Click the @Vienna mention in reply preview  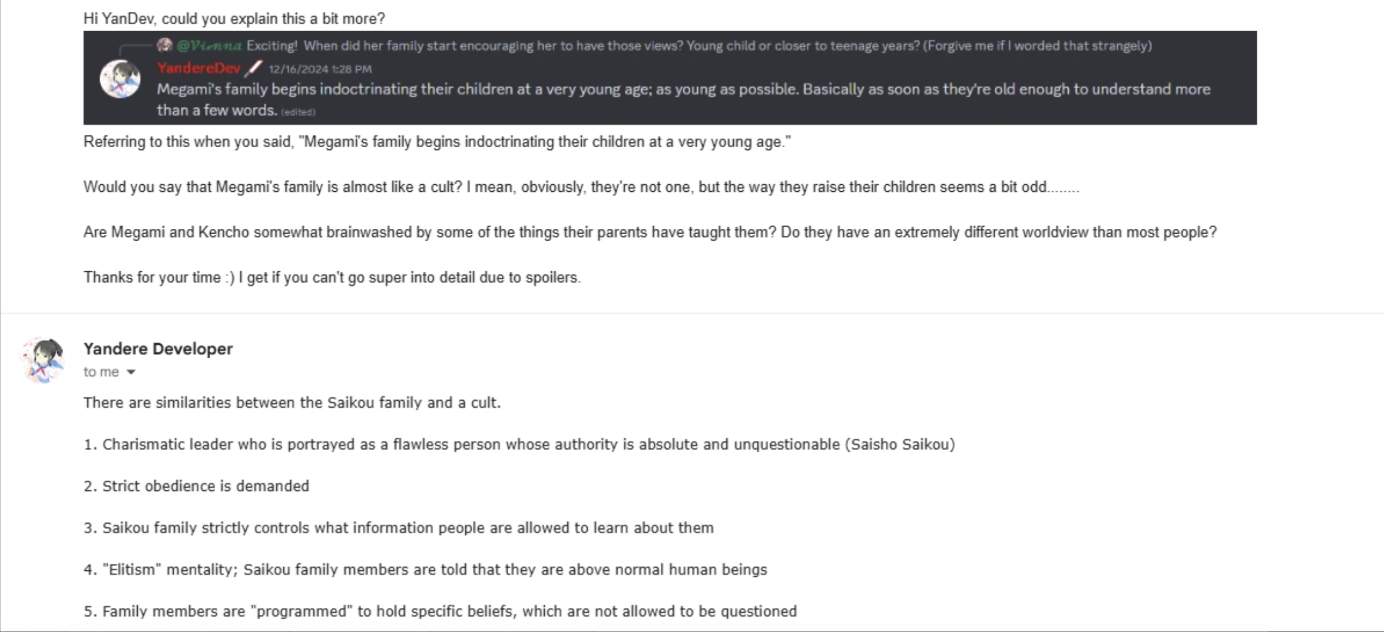click(x=209, y=45)
